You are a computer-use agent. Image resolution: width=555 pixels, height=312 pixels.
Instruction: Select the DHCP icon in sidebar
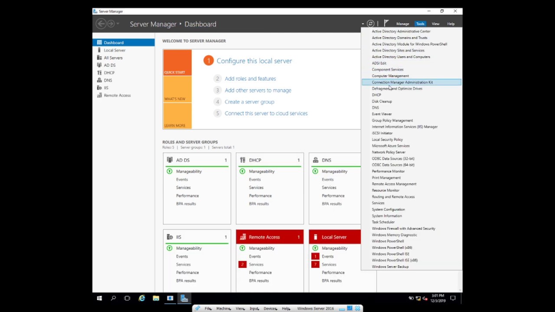click(99, 73)
